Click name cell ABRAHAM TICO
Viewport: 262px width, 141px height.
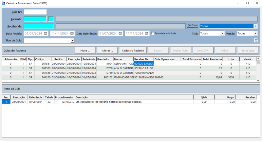pyautogui.click(x=123, y=64)
